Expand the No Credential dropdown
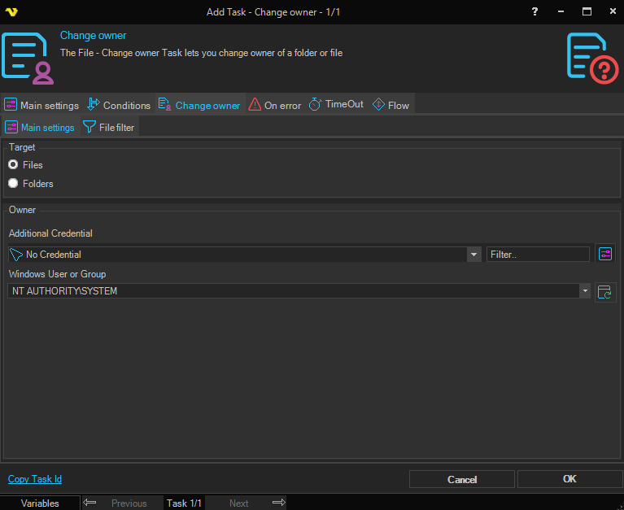Image resolution: width=624 pixels, height=510 pixels. [474, 255]
